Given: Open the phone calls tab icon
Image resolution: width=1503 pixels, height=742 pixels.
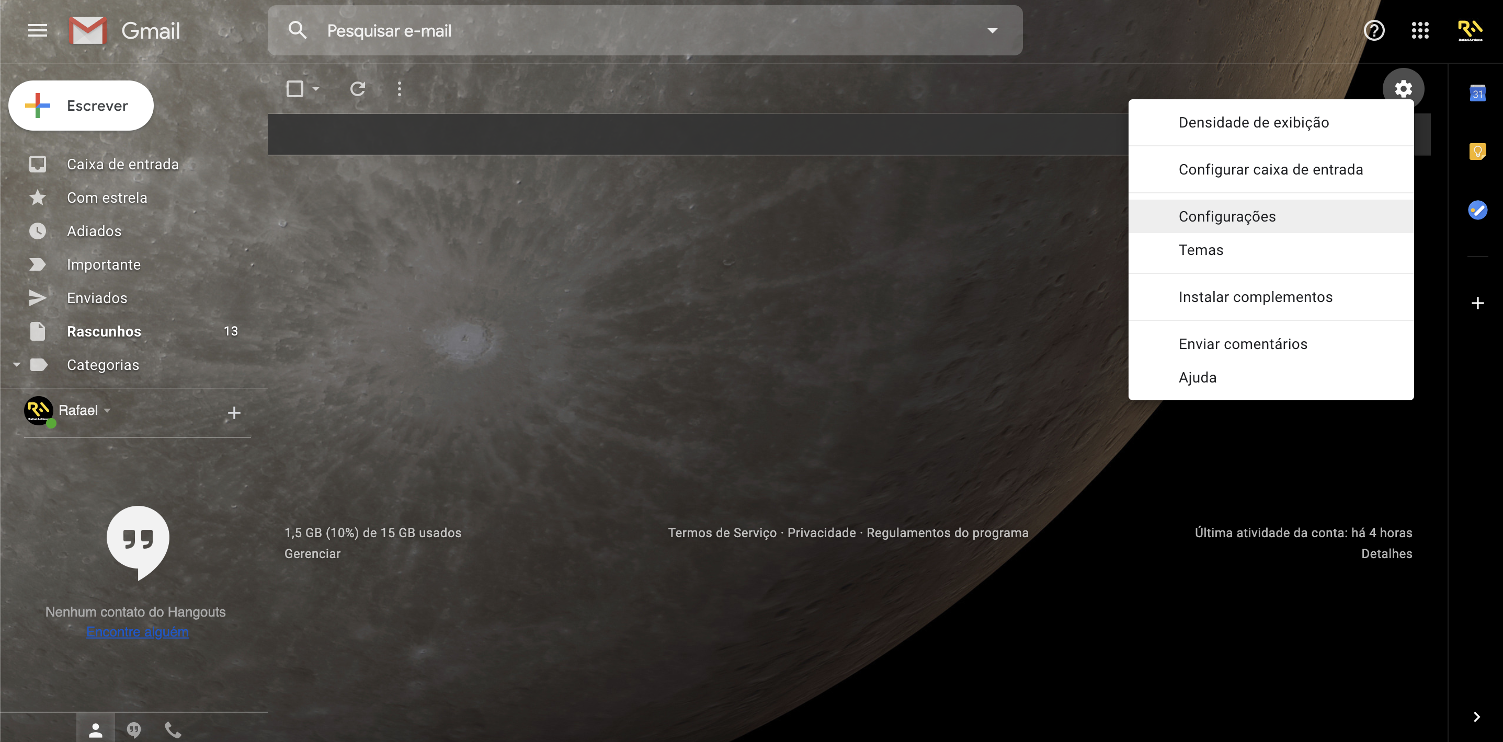Looking at the screenshot, I should [x=173, y=729].
